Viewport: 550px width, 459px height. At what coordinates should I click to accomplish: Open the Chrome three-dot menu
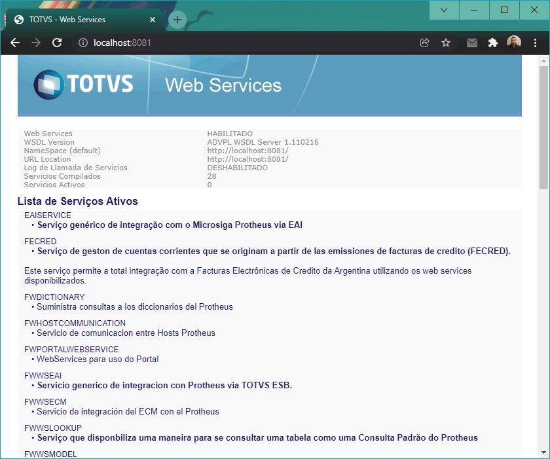tap(535, 43)
